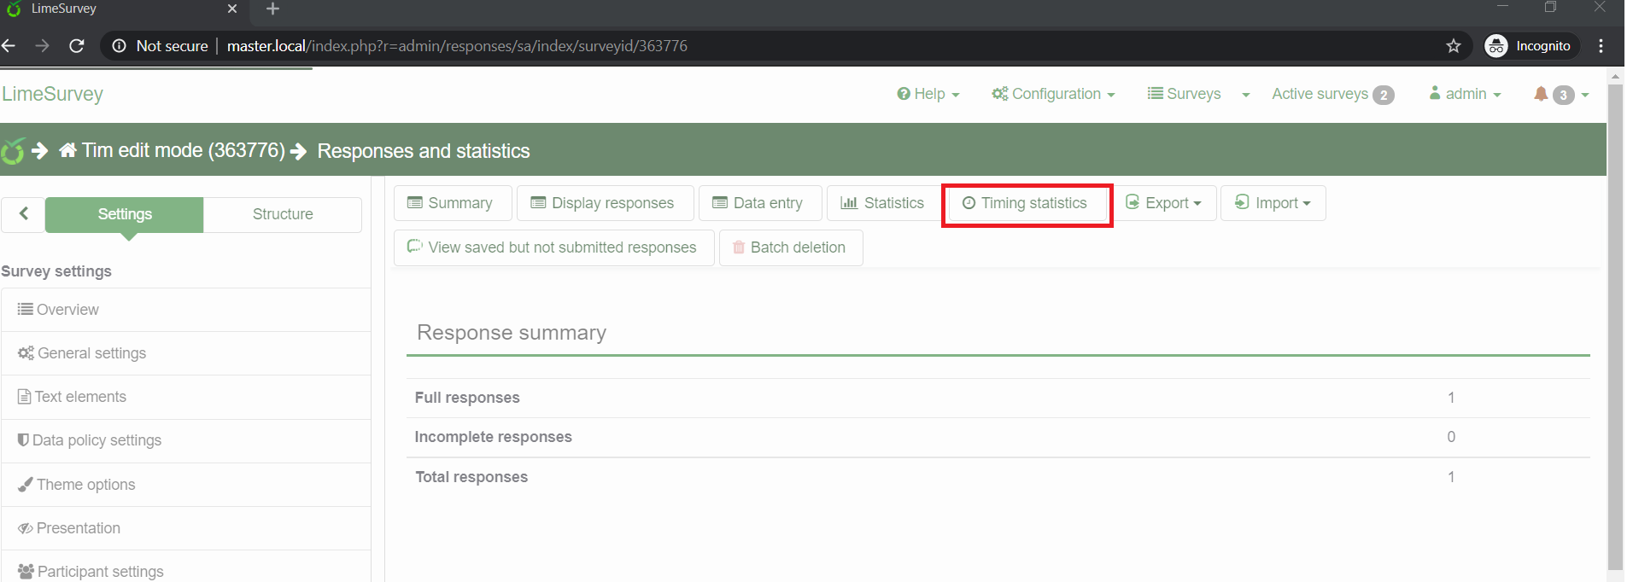This screenshot has width=1633, height=582.
Task: Reload the page in browser
Action: [77, 46]
